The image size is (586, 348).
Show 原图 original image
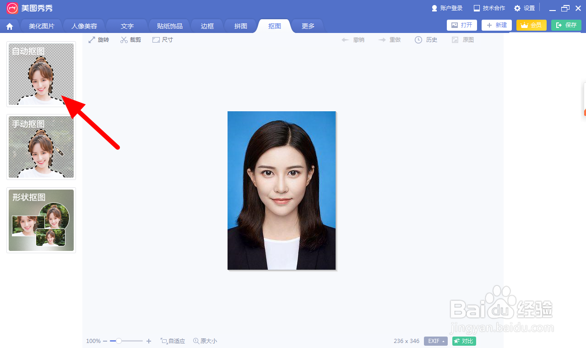coord(463,40)
